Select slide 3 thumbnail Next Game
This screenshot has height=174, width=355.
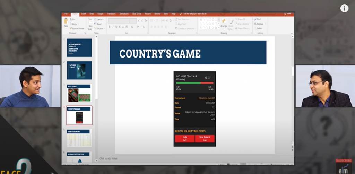pyautogui.click(x=79, y=93)
